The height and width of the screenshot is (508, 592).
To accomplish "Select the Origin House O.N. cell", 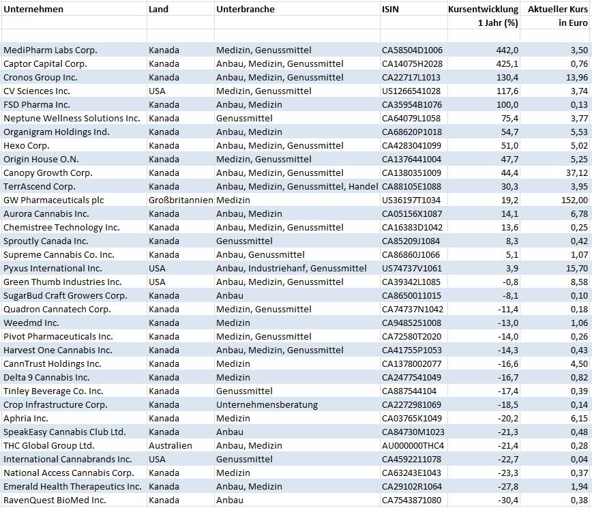I will click(x=74, y=159).
